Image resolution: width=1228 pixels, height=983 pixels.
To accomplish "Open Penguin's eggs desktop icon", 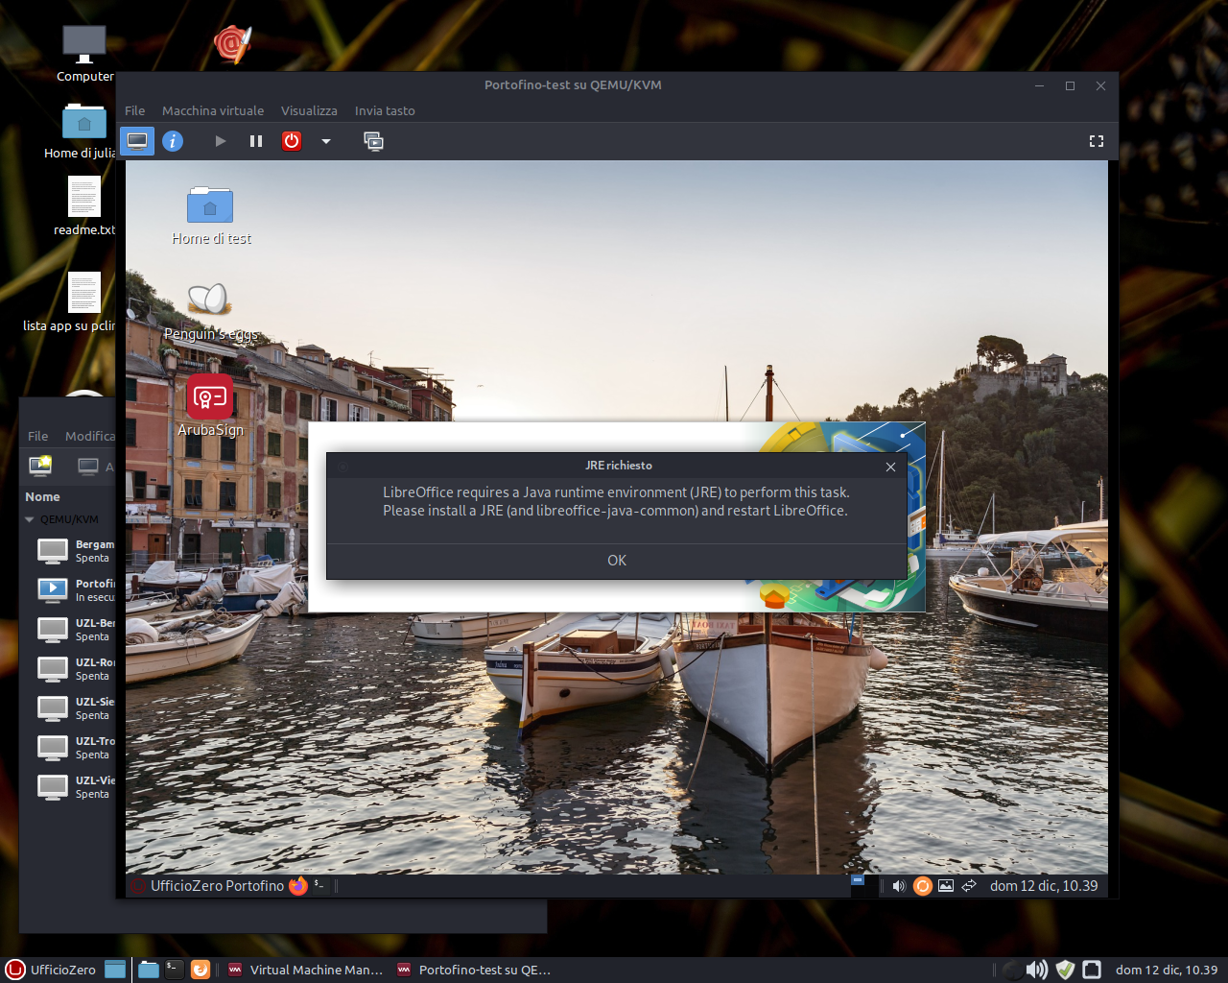I will (209, 300).
